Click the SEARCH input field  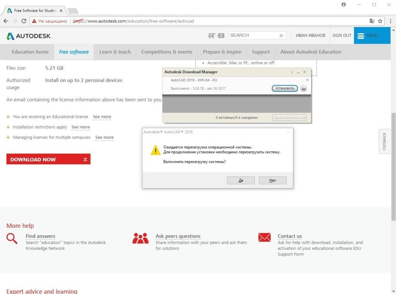(x=253, y=36)
